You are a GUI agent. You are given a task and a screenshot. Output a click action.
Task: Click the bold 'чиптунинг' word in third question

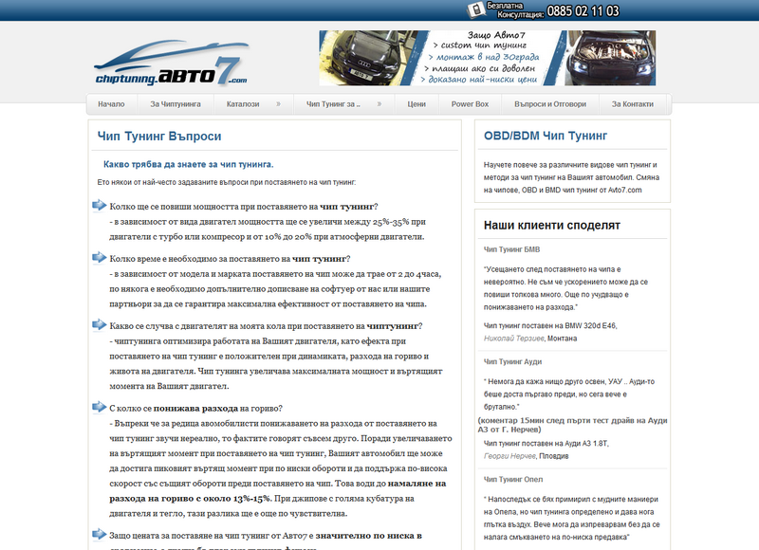tap(392, 326)
